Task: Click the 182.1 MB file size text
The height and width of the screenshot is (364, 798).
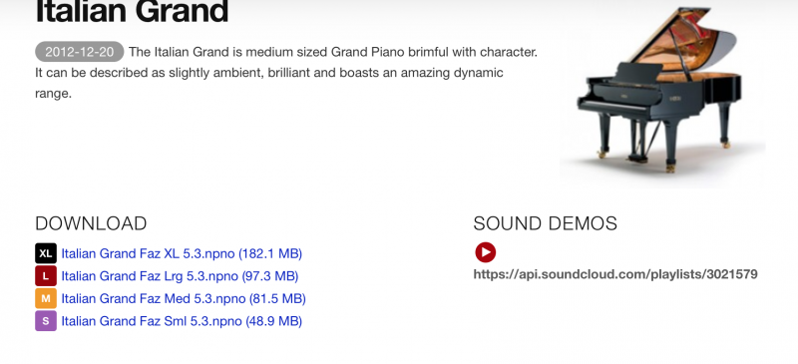Action: pos(270,253)
